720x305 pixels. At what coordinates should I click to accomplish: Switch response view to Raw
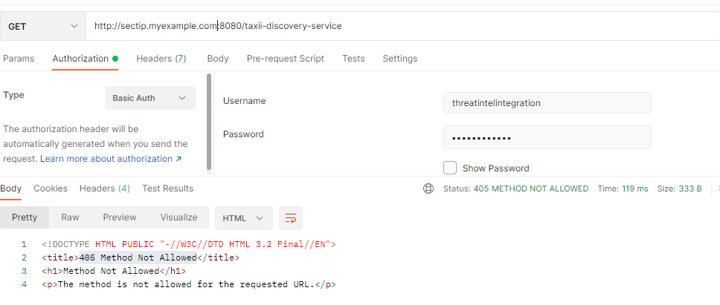click(x=71, y=217)
